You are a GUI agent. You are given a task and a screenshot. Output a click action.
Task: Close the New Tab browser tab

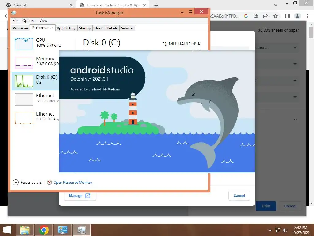pyautogui.click(x=71, y=5)
